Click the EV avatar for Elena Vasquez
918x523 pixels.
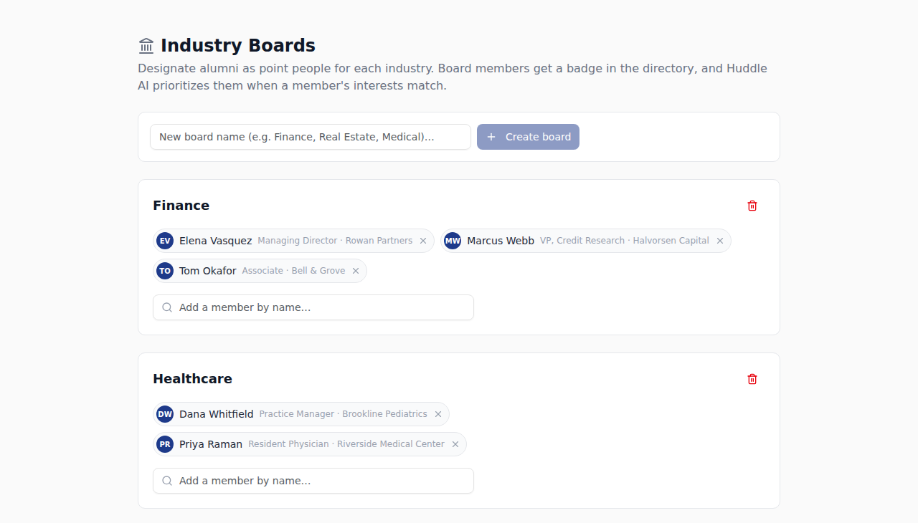(x=165, y=241)
